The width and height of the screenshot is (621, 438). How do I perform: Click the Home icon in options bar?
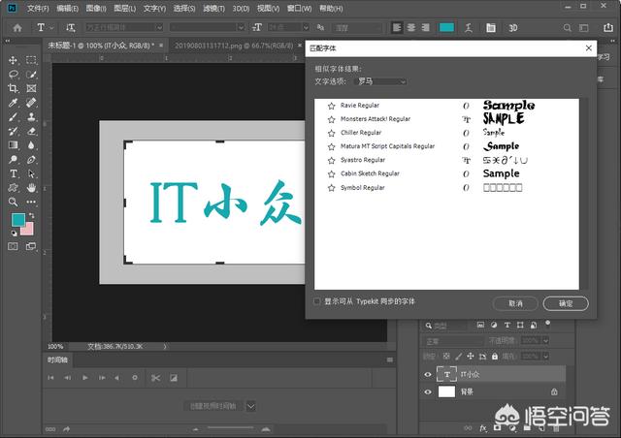(17, 28)
